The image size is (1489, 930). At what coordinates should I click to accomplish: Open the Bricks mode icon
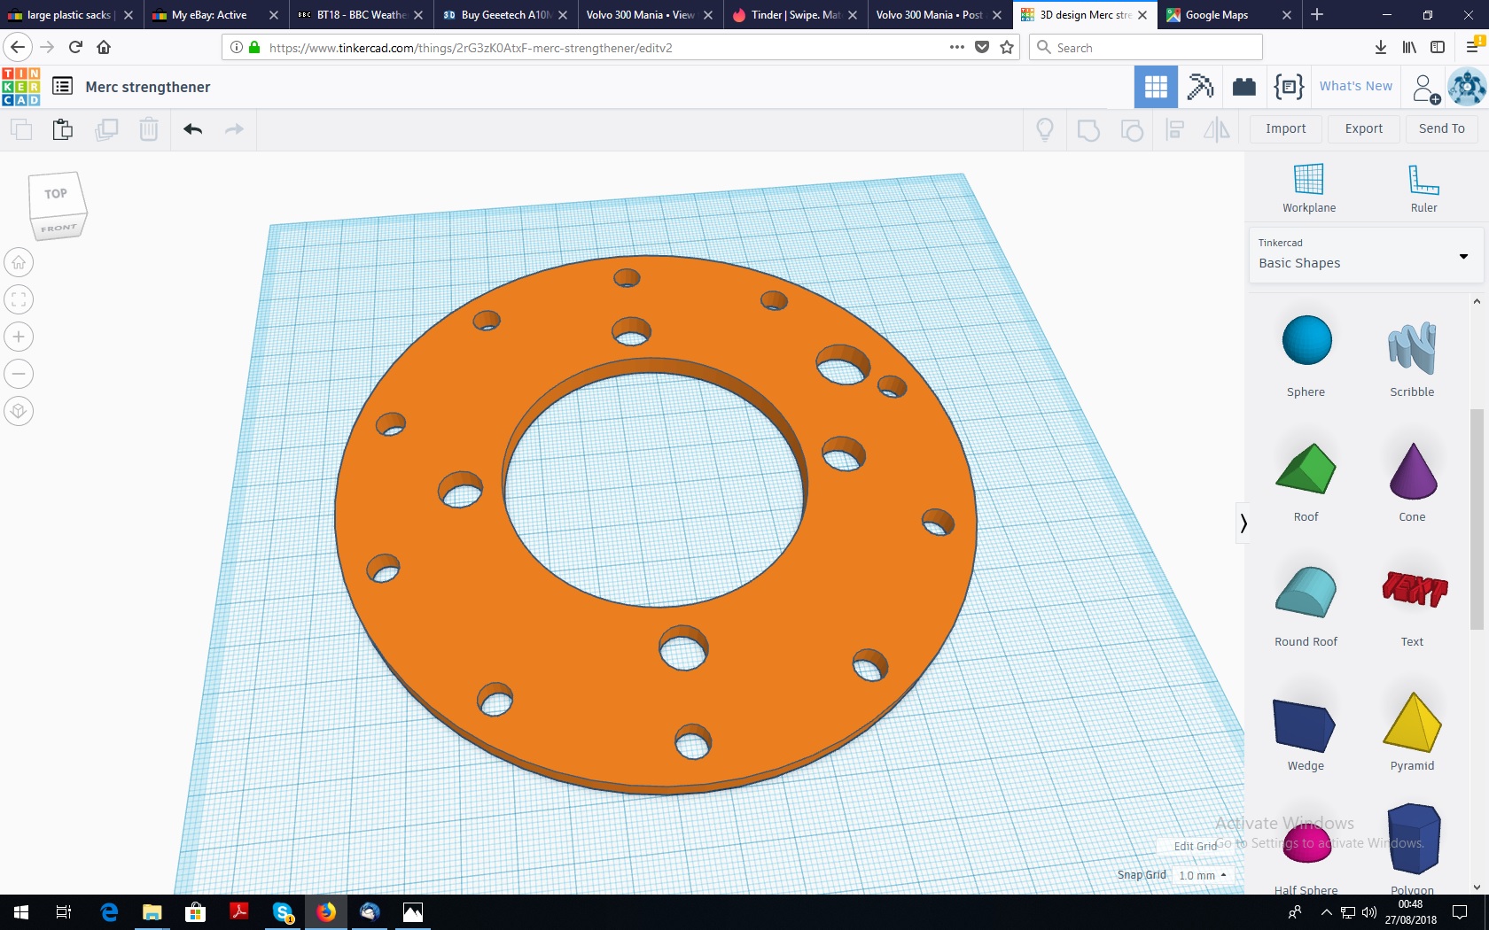coord(1244,87)
